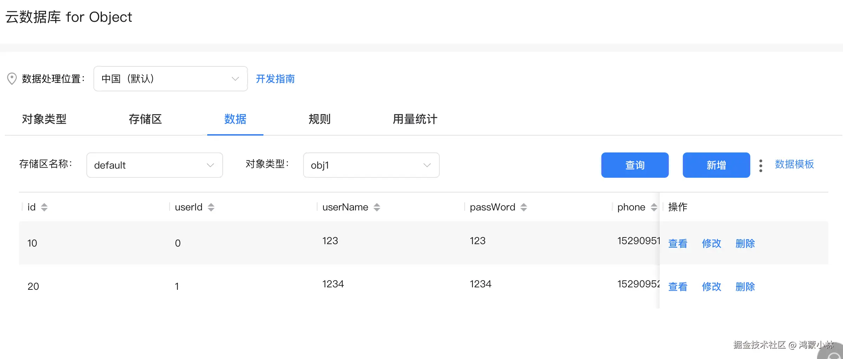
Task: Sort by the userName column arrows
Action: pos(377,207)
